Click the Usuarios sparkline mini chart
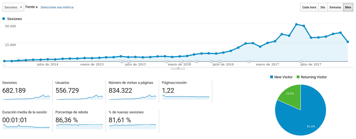 point(79,97)
